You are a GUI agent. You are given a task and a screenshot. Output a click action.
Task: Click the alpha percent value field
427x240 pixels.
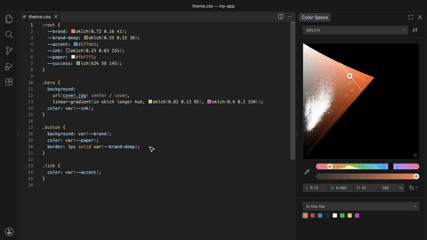tap(391, 188)
